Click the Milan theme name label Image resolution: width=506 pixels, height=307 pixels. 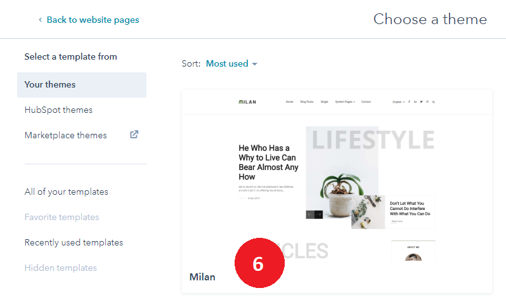[202, 277]
